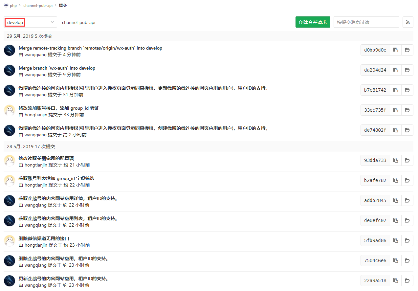Open commit hash 93dda733

point(375,160)
